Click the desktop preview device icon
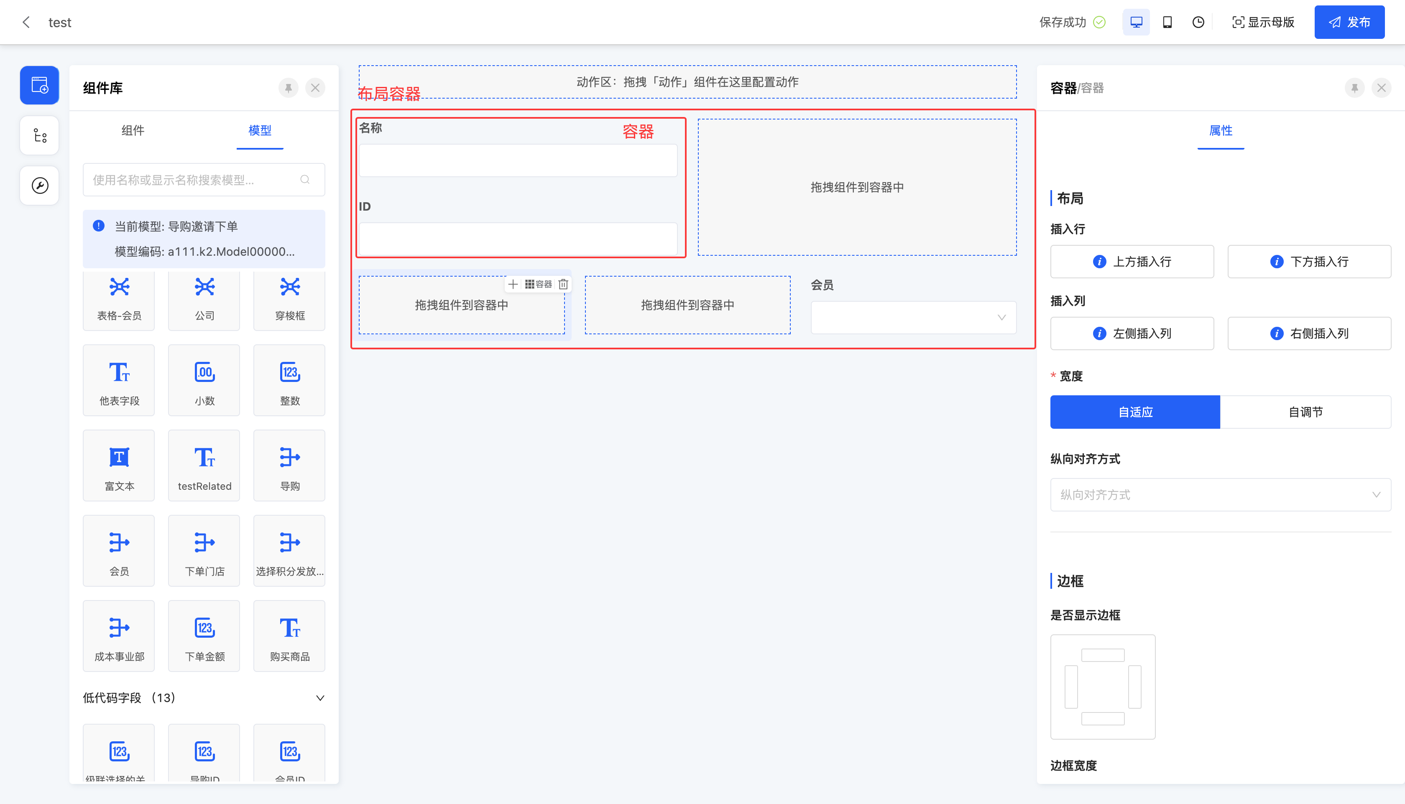Viewport: 1405px width, 804px height. (1136, 22)
